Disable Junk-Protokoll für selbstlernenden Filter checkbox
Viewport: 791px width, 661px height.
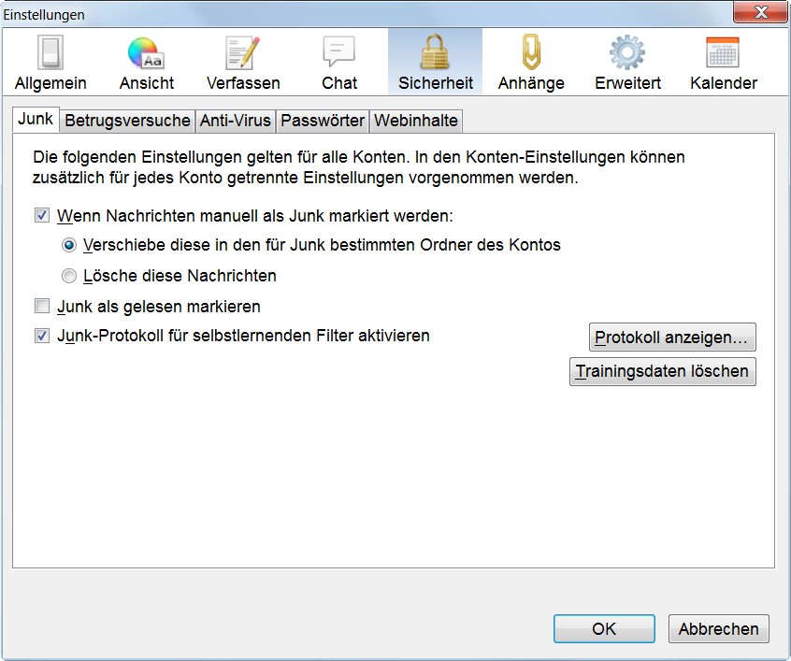[x=42, y=336]
